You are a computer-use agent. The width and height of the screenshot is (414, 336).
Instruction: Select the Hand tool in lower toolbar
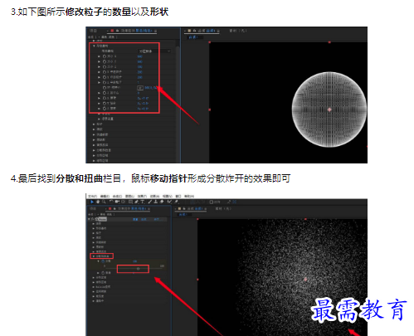pyautogui.click(x=98, y=202)
